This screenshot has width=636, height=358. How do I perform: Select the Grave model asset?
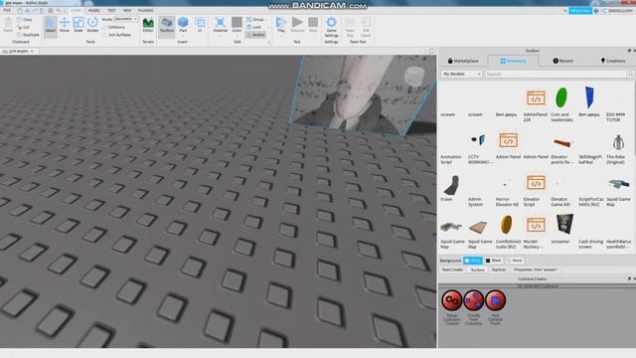click(x=451, y=188)
